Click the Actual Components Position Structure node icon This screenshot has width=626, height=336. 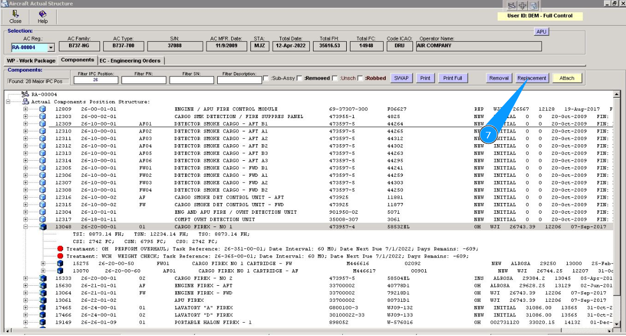(25, 101)
